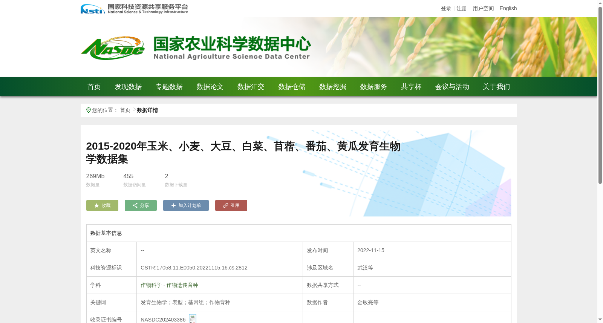Open the 关于我们 menu item

(x=496, y=87)
